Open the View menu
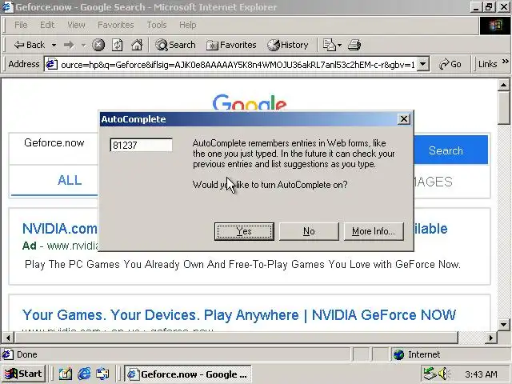512x384 pixels. tap(76, 25)
